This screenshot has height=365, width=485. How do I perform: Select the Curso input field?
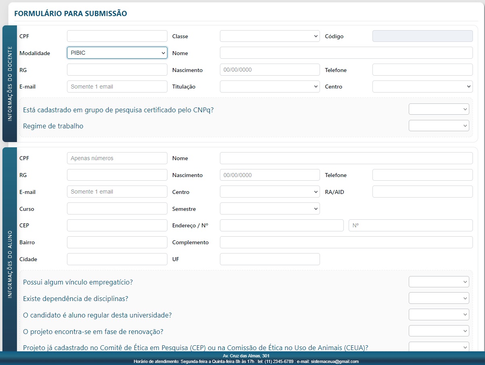coord(117,209)
